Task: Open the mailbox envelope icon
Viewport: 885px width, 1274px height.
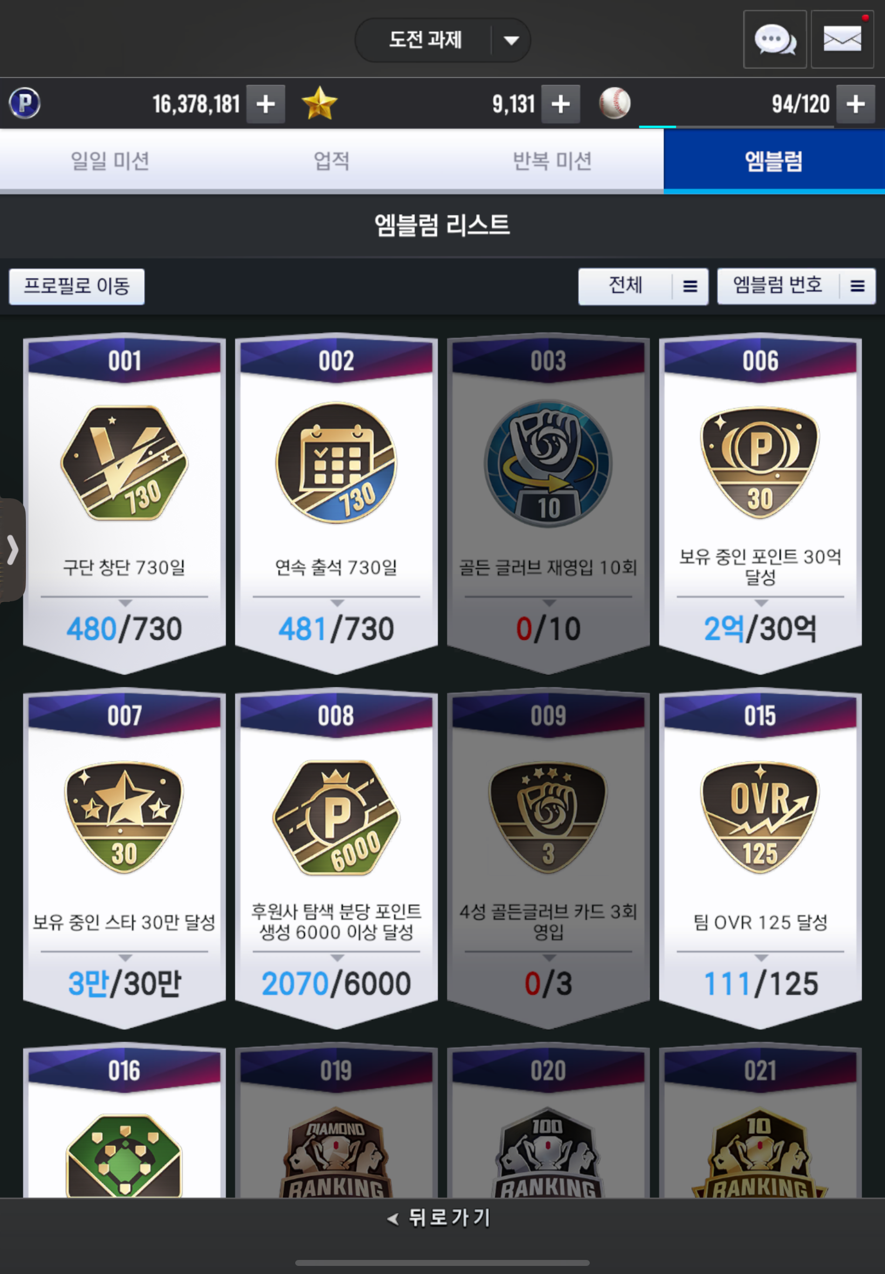Action: pos(842,39)
